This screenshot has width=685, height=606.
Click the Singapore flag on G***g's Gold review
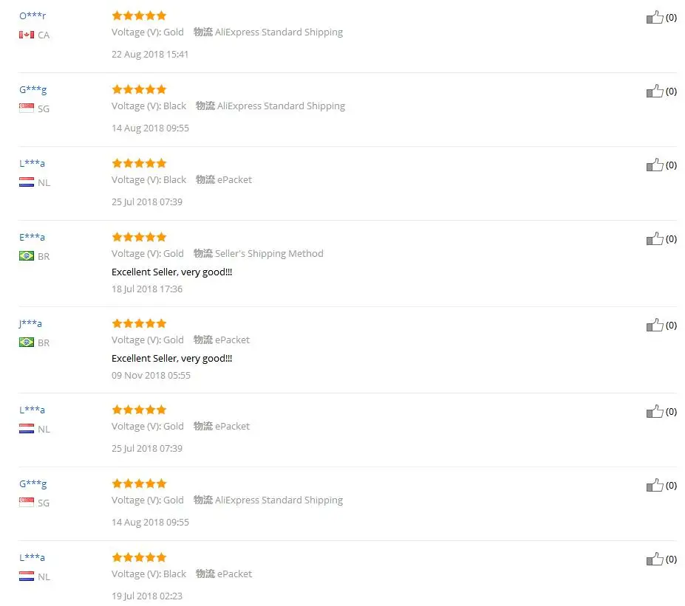point(26,502)
